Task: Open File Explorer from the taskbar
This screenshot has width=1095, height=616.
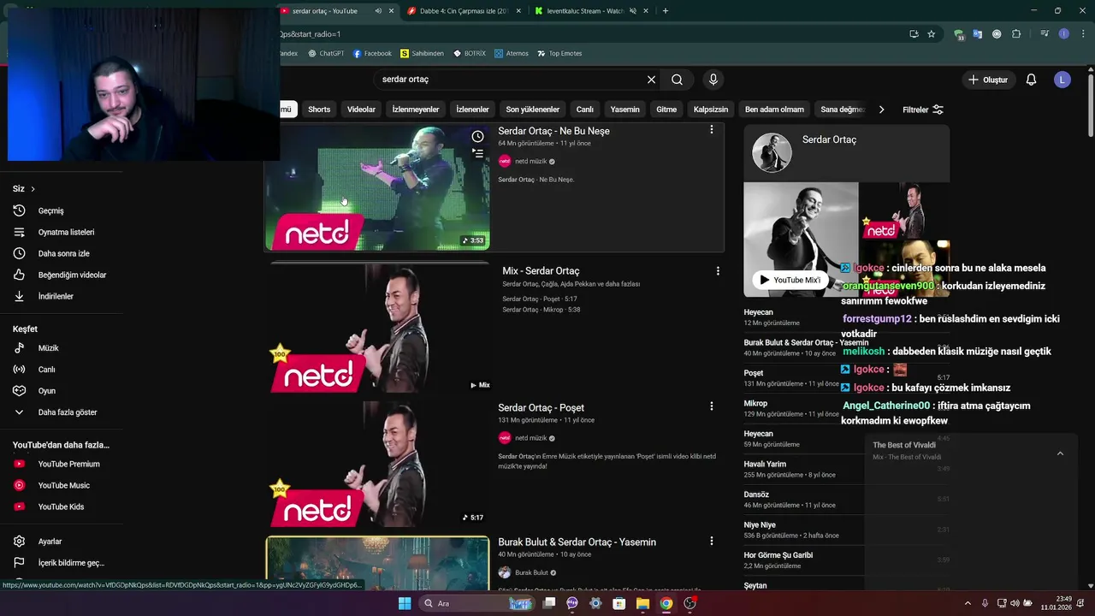Action: pos(642,603)
